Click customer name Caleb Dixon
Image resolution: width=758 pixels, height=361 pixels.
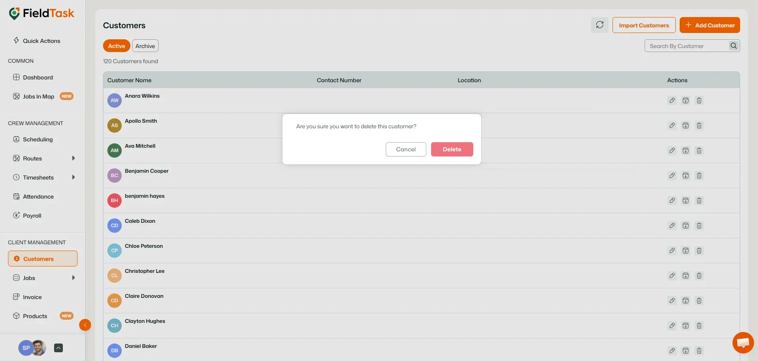pos(140,221)
